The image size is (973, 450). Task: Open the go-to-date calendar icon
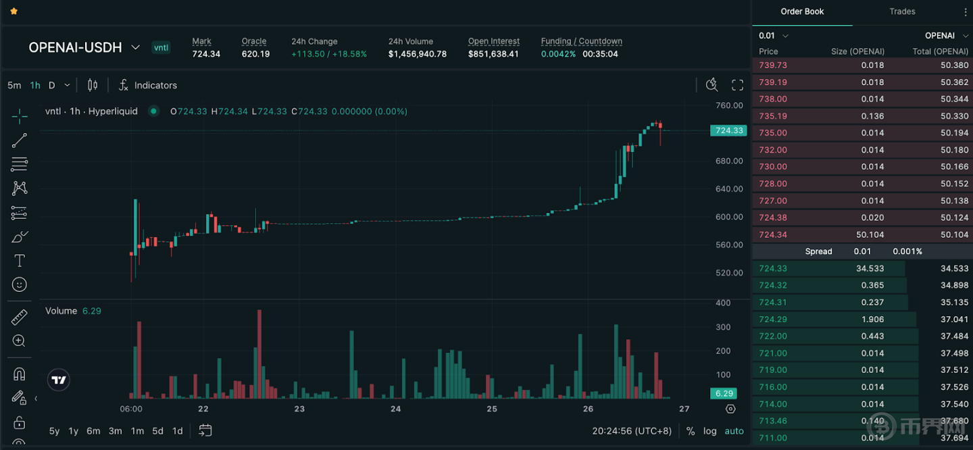click(x=205, y=430)
